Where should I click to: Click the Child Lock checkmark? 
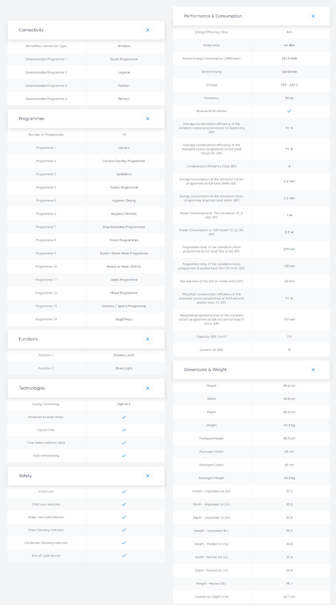point(124,492)
